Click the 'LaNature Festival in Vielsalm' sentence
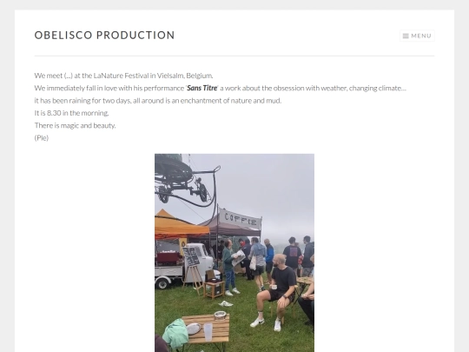Viewport: 469px width, 352px height. click(123, 76)
